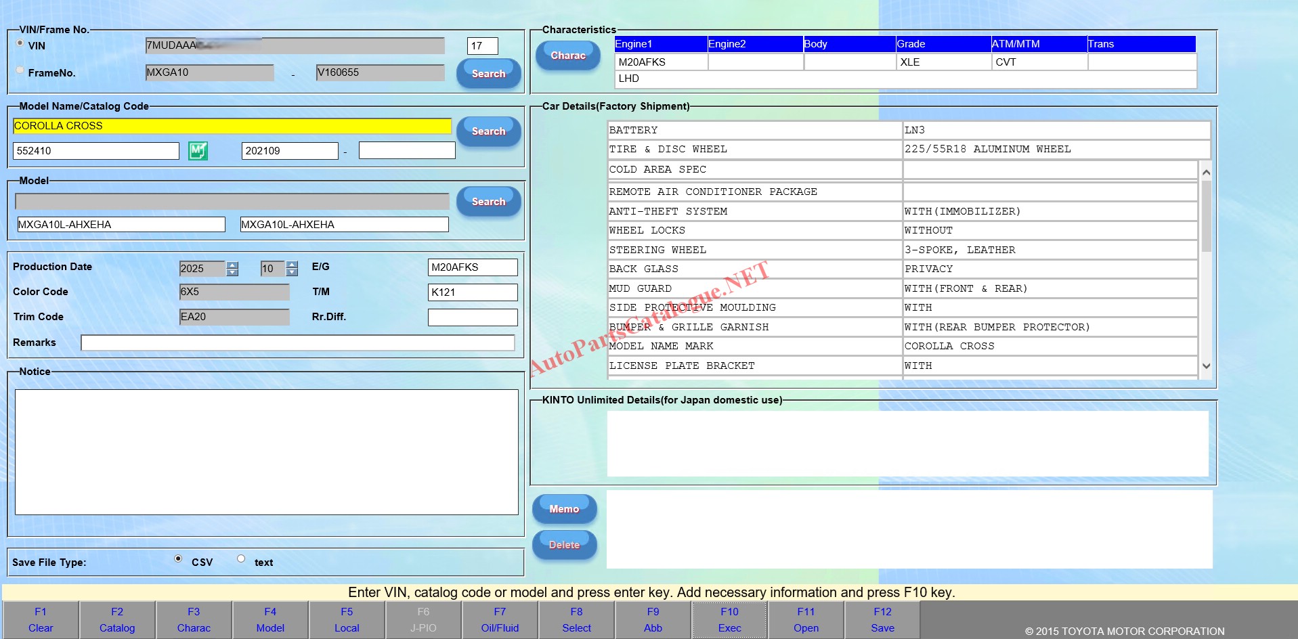Click Search button in VIN/Frame section
This screenshot has width=1298, height=639.
488,73
